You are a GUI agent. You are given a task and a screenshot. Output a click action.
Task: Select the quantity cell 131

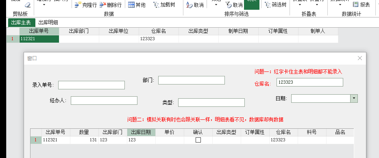(84, 140)
